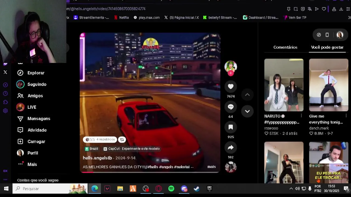The width and height of the screenshot is (351, 197).
Task: Share the video with arrow icon
Action: pos(231,147)
